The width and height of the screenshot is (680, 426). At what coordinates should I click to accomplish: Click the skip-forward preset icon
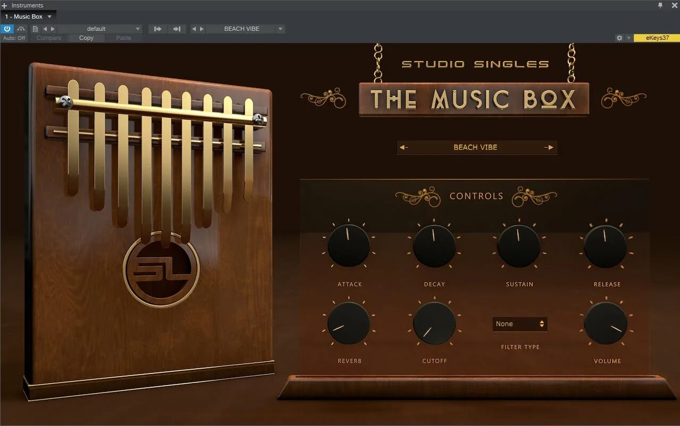[x=157, y=29]
